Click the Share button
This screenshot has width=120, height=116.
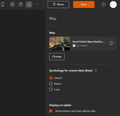[58, 5]
